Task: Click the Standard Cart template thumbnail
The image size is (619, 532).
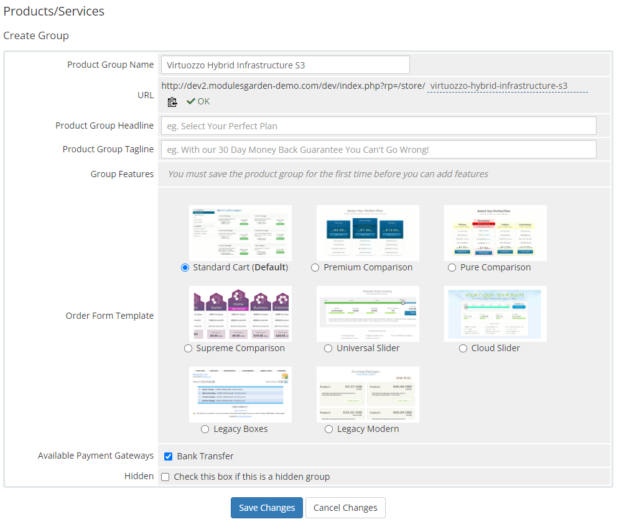Action: click(x=240, y=233)
